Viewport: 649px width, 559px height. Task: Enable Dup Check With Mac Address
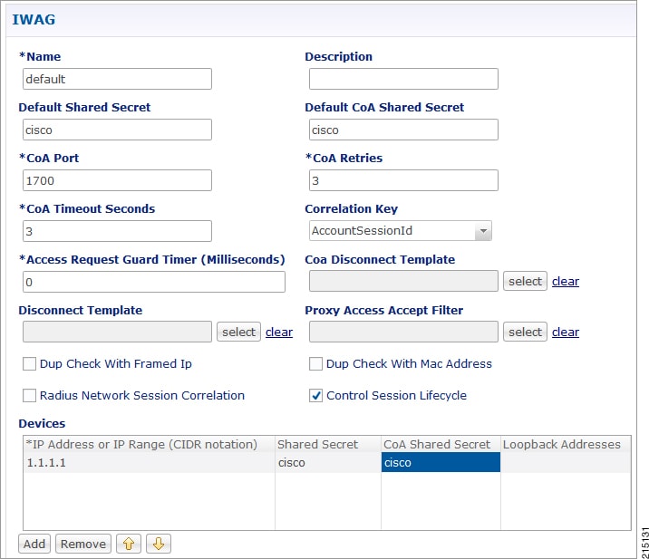pos(315,363)
